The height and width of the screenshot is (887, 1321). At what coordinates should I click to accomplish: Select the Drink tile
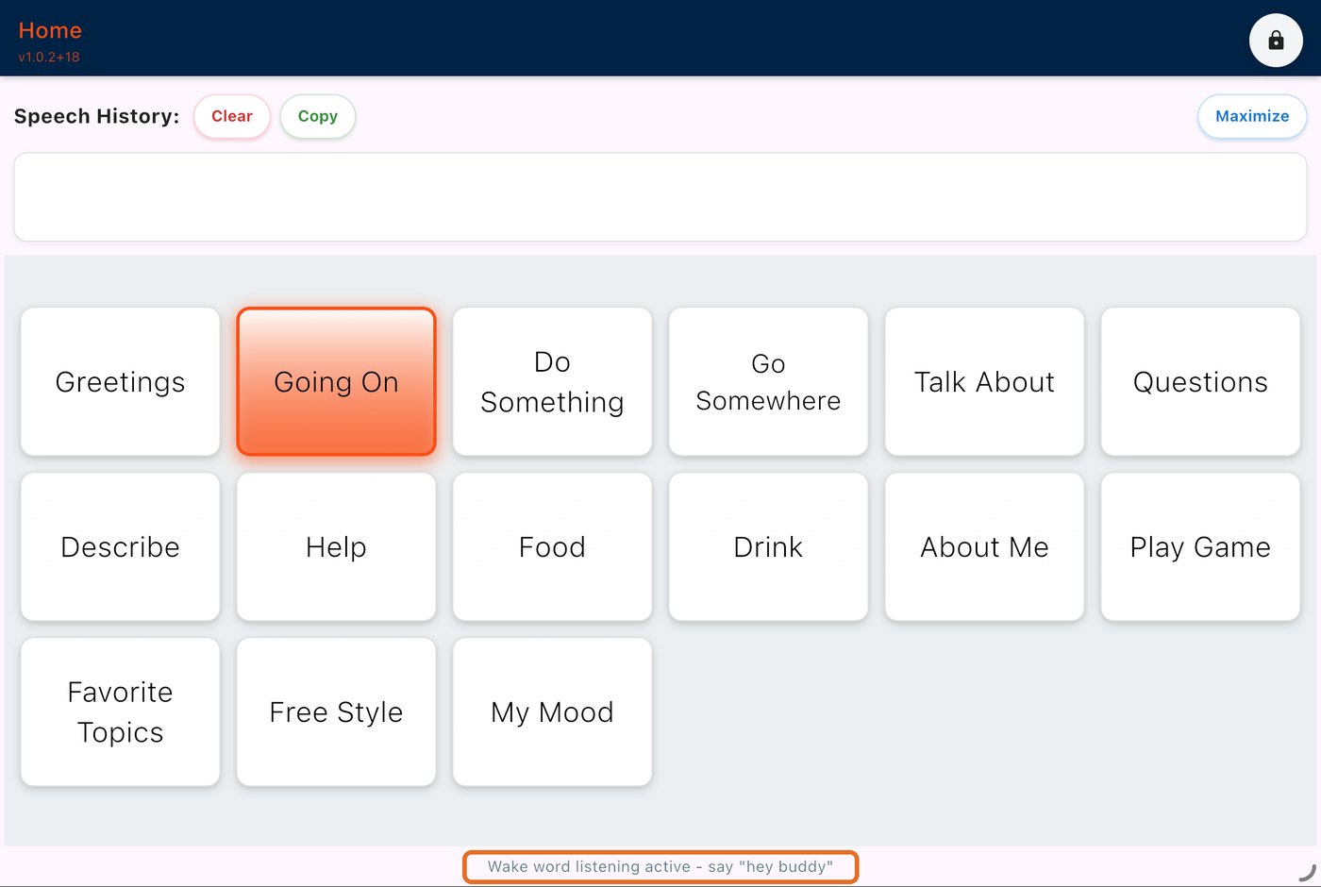(x=768, y=546)
